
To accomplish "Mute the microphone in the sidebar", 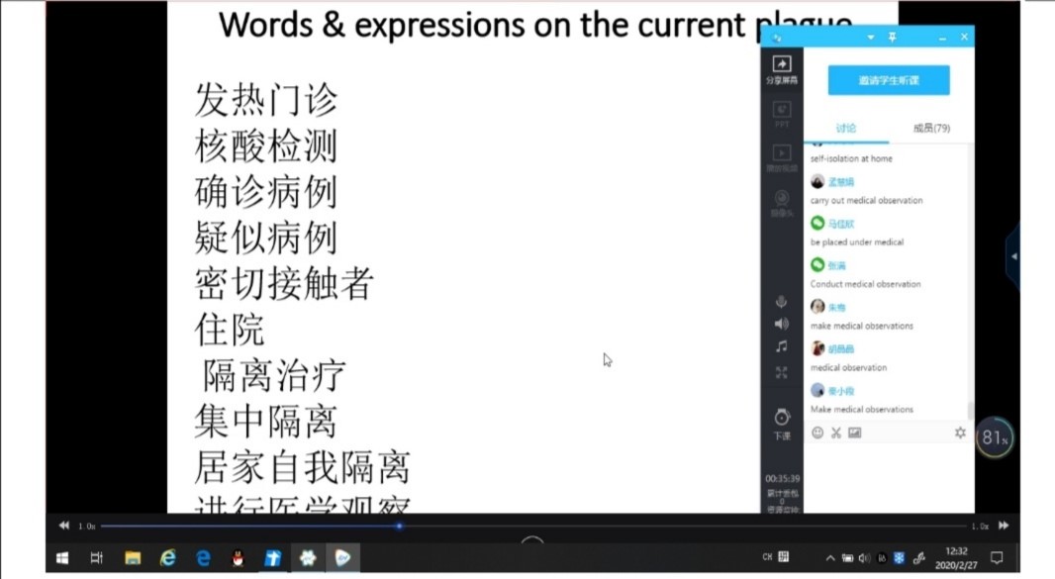I will click(x=781, y=302).
